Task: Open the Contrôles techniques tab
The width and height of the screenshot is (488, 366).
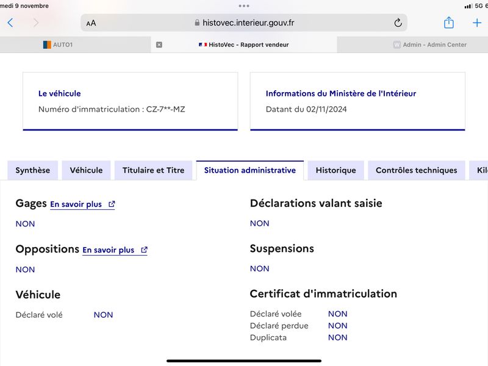Action: click(x=417, y=170)
